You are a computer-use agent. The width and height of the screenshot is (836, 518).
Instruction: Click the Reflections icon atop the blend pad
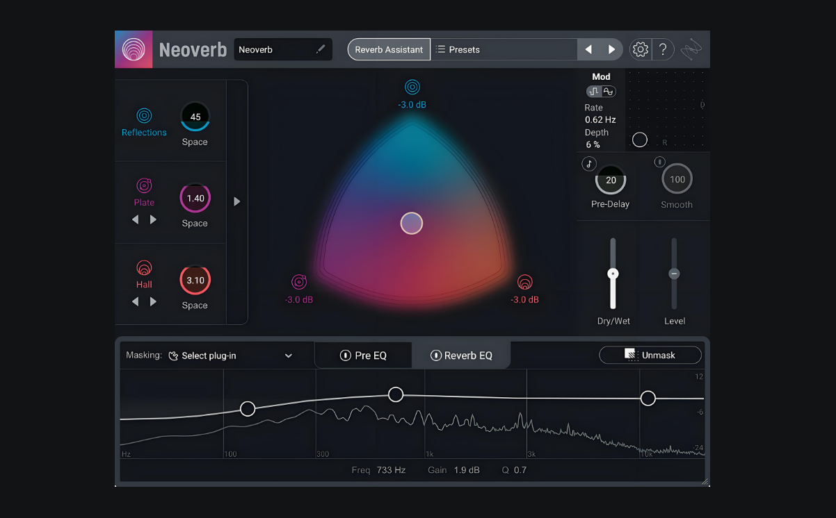click(412, 87)
